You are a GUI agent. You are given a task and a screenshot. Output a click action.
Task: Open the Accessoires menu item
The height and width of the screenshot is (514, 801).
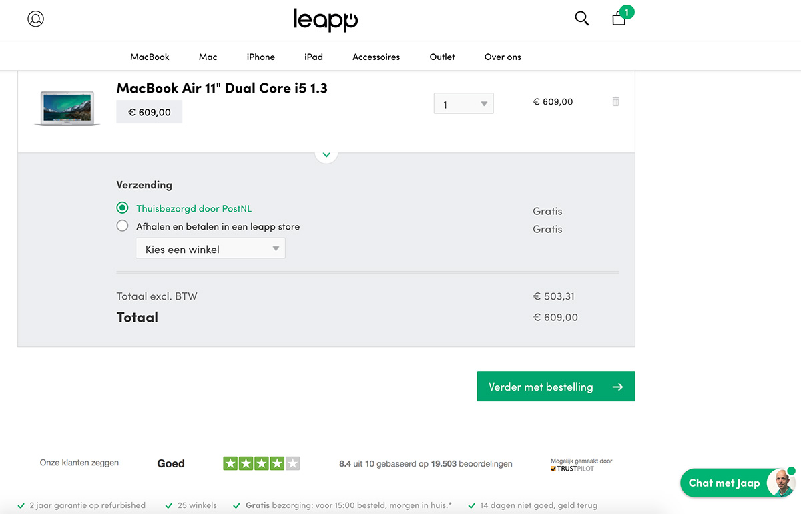376,57
